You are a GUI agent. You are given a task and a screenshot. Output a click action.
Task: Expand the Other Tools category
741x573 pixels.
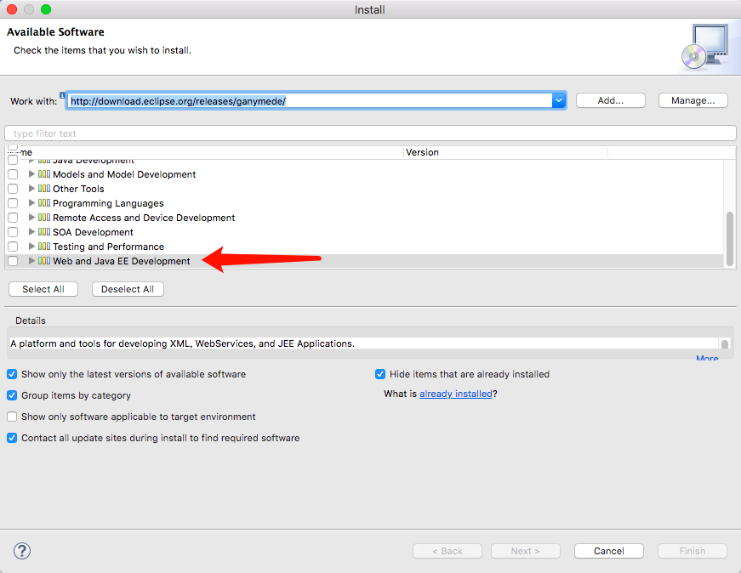coord(31,189)
